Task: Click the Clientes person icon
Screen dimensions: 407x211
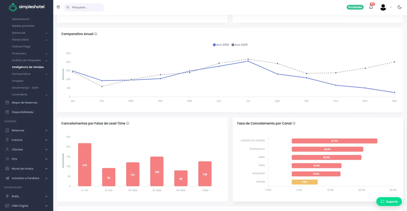Action: click(x=7, y=150)
